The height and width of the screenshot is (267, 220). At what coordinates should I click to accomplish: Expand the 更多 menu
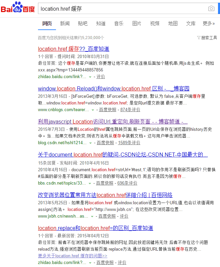[209, 23]
